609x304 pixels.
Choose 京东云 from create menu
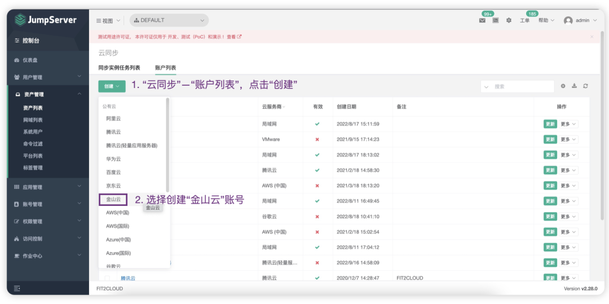[x=113, y=186]
